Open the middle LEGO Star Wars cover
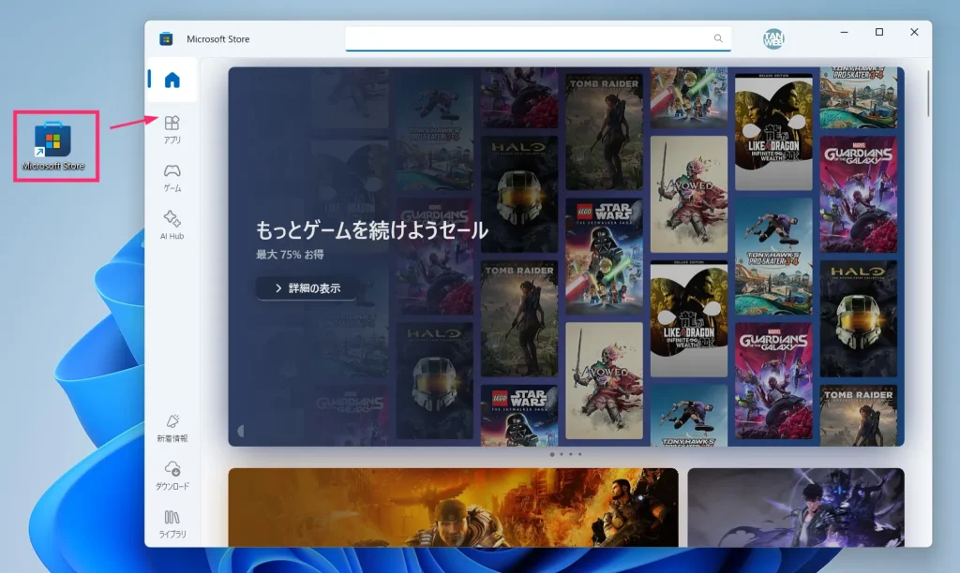This screenshot has height=573, width=960. 604,257
